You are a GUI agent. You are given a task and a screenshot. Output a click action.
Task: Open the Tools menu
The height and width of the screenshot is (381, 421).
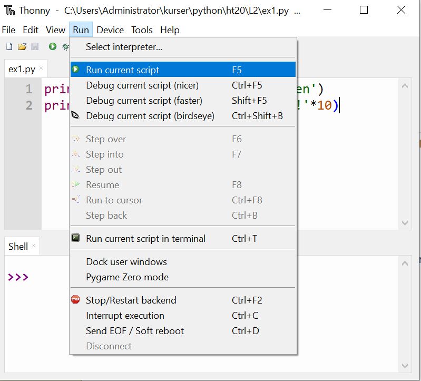pos(142,30)
